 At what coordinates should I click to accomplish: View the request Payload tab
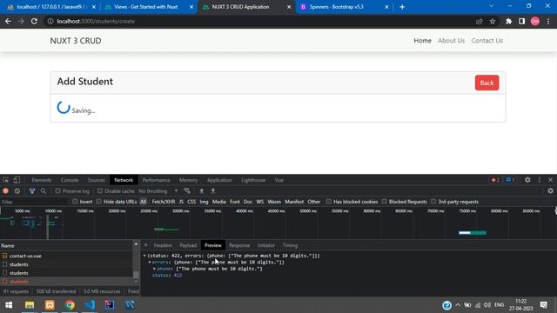click(188, 245)
